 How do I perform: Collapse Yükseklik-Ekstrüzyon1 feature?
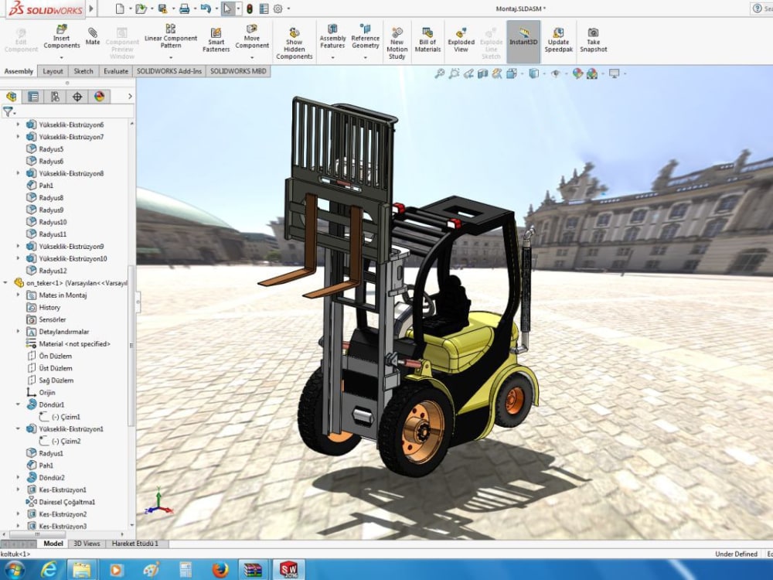[19, 429]
